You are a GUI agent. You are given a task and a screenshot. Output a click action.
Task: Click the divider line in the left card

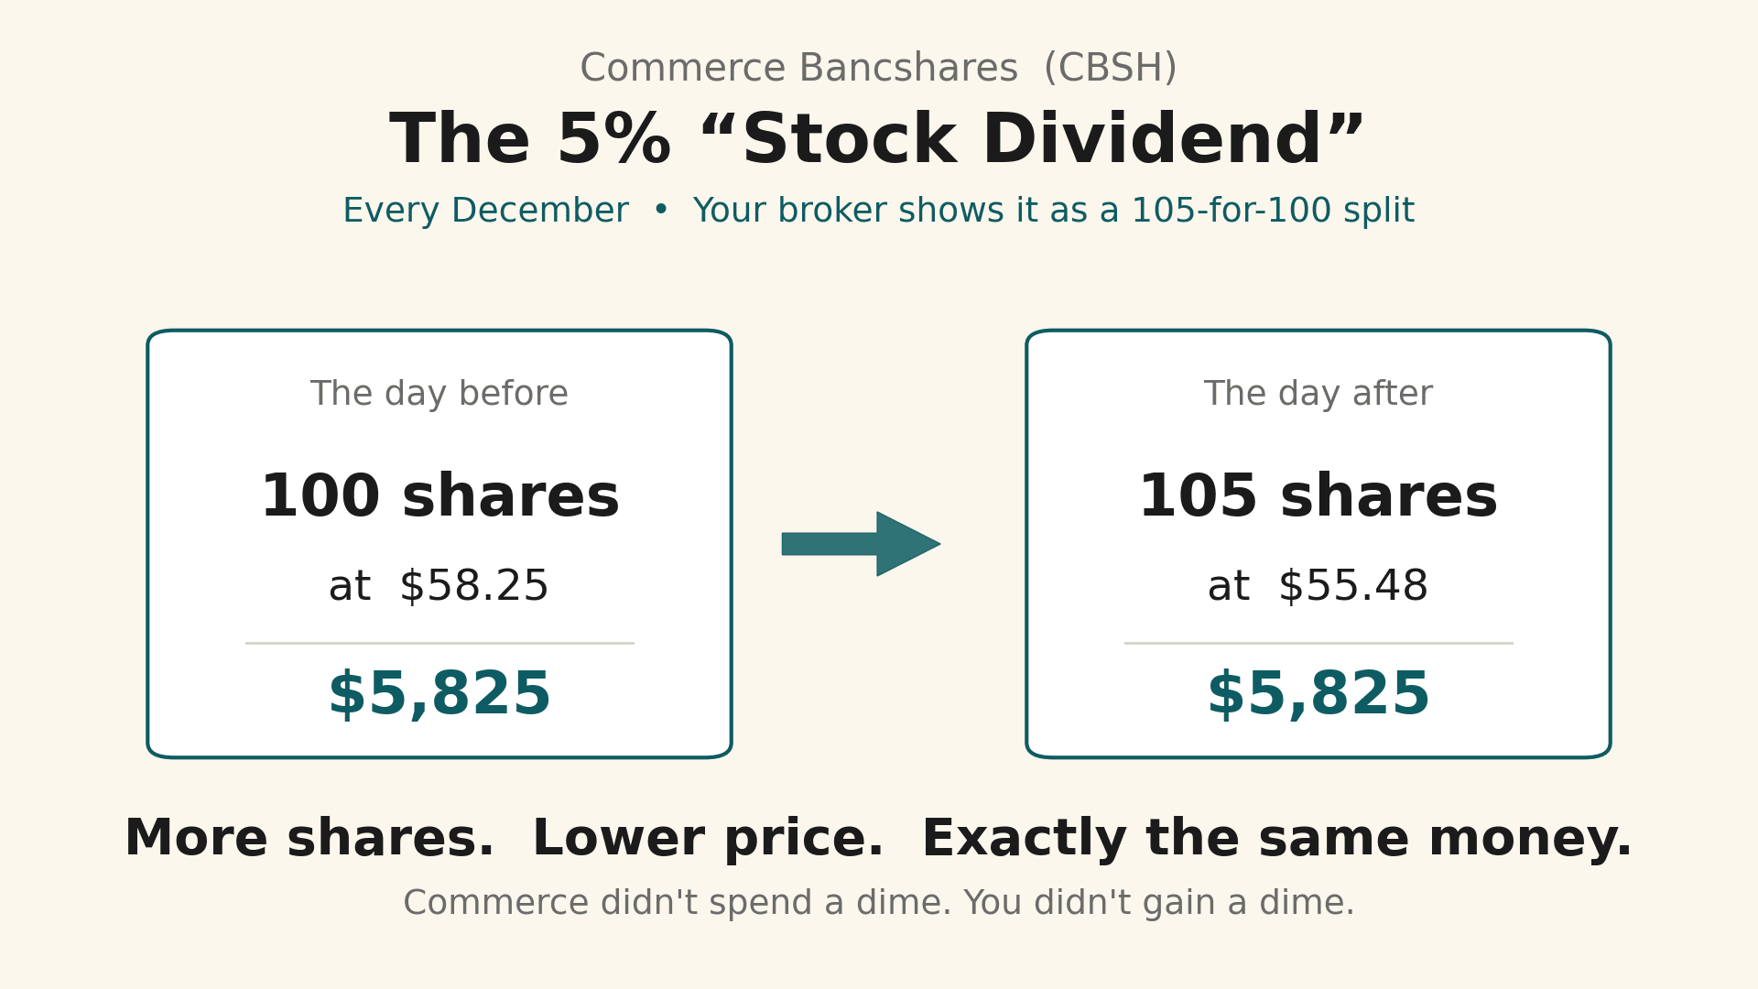[x=439, y=643]
